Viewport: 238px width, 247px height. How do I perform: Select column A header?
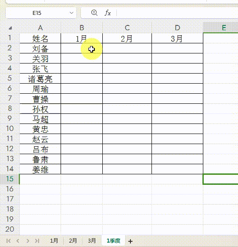(x=40, y=28)
